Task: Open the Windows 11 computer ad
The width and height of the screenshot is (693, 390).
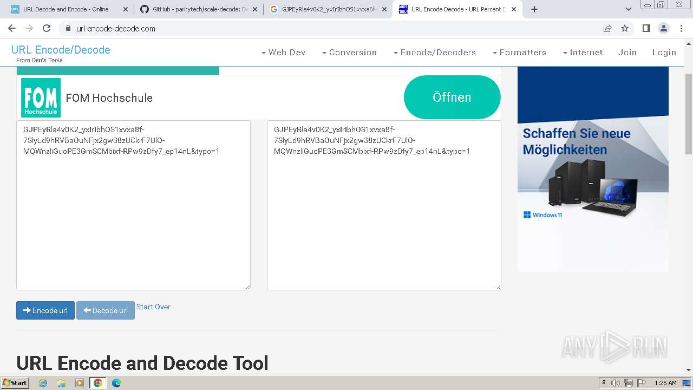Action: 593,169
